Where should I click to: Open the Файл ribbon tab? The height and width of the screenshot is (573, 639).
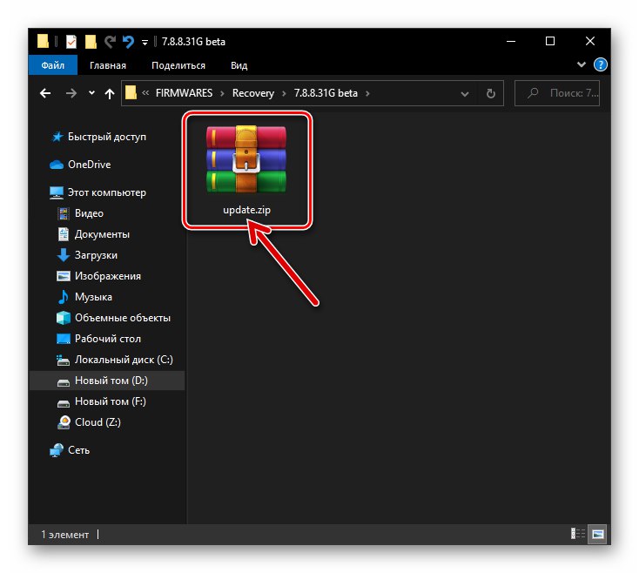[x=52, y=65]
